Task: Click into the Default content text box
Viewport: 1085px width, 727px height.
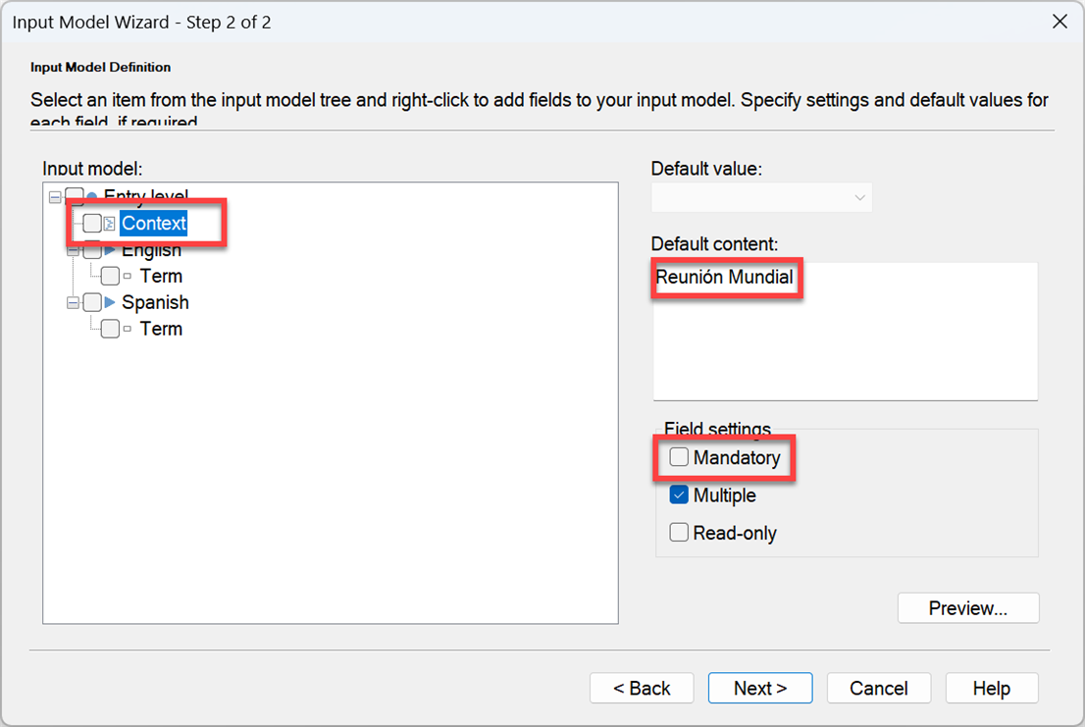Action: pos(846,331)
